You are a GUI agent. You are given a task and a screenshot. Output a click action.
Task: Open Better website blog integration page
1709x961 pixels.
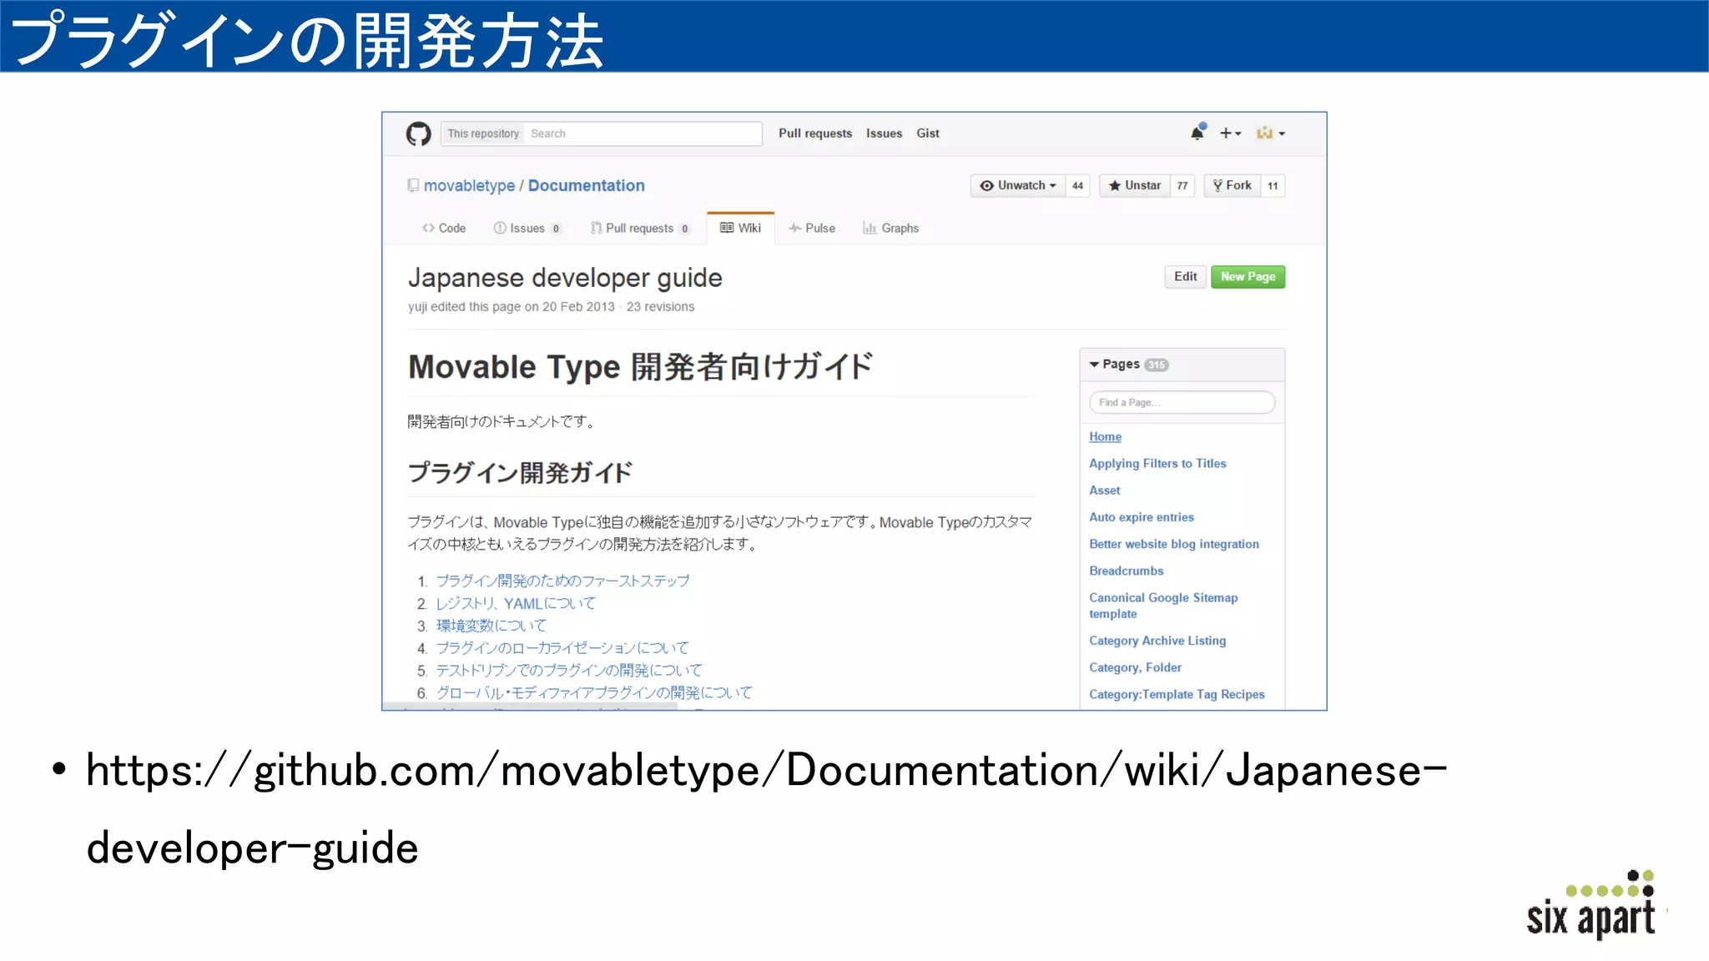coord(1173,544)
